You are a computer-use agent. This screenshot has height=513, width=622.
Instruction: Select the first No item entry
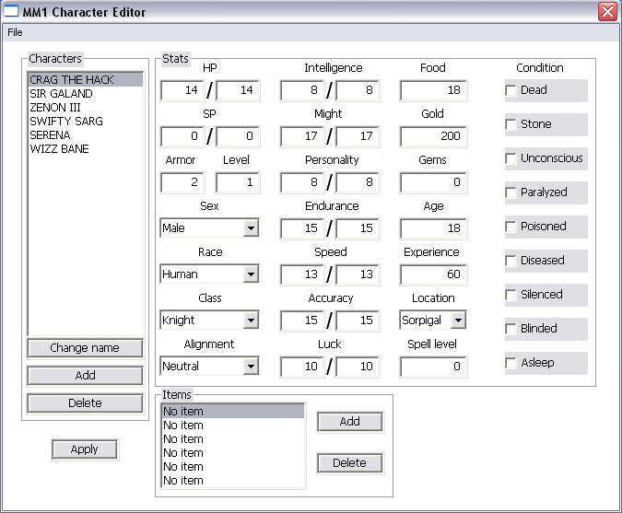tap(233, 412)
